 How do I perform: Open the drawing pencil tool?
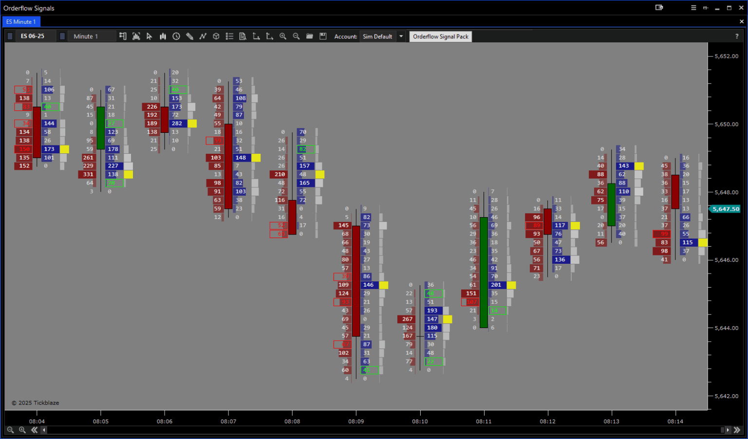click(x=189, y=36)
